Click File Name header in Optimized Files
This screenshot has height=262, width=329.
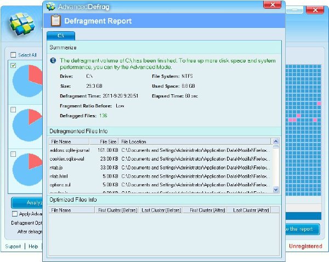coord(71,210)
